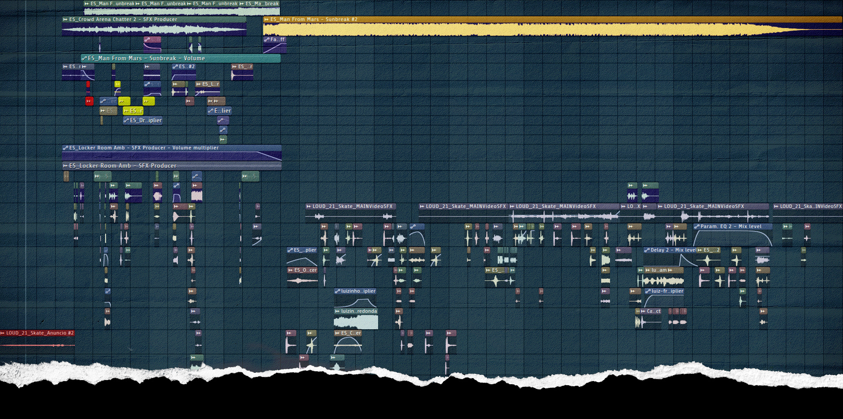This screenshot has width=843, height=419.
Task: Select the Fa..ff automation clip
Action: pyautogui.click(x=275, y=45)
